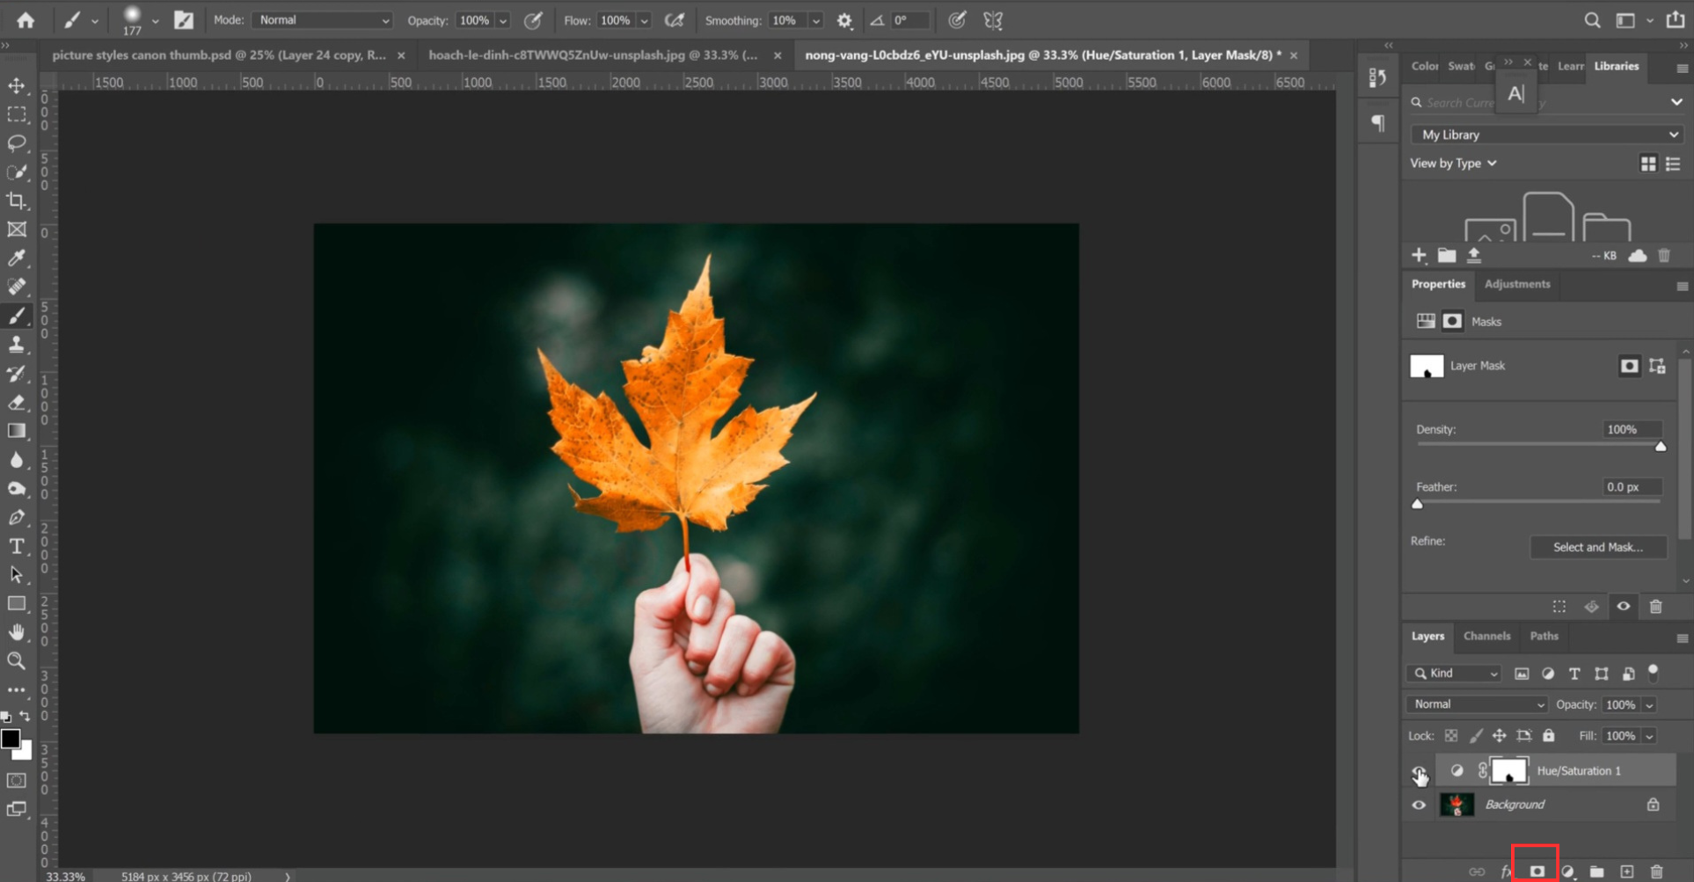Toggle lock all layer attributes
Screen dimensions: 1694x882
(x=1549, y=735)
